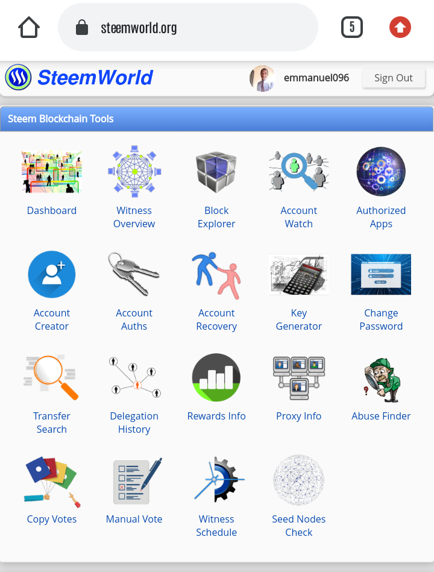Click the Seed Nodes Check text link
This screenshot has width=434, height=572.
(299, 526)
